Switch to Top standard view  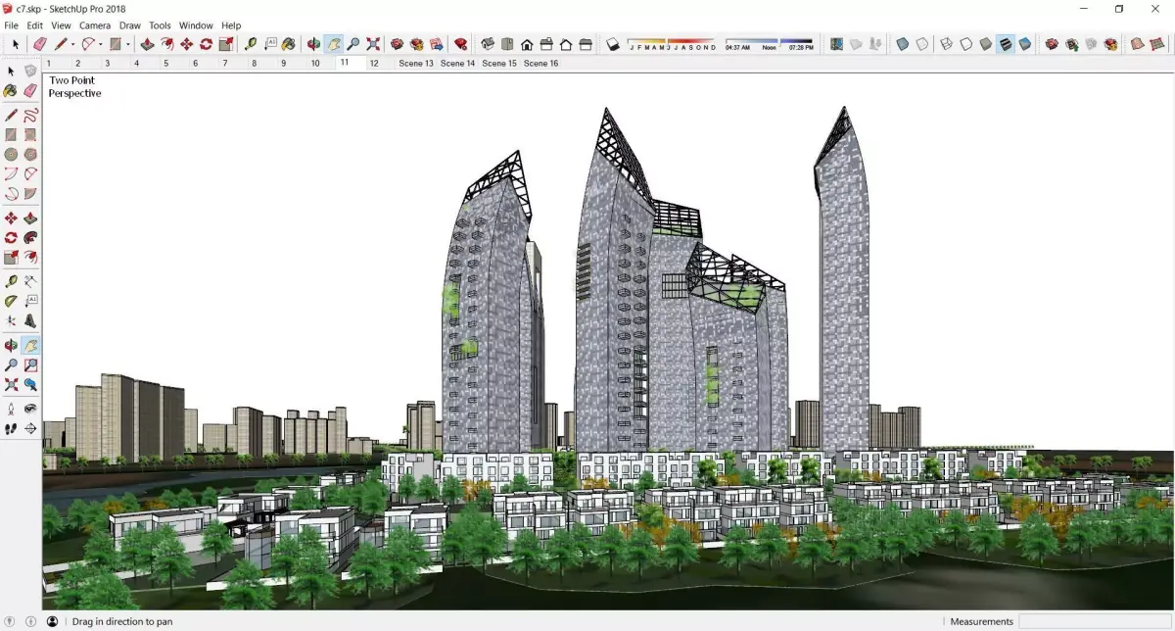(507, 44)
